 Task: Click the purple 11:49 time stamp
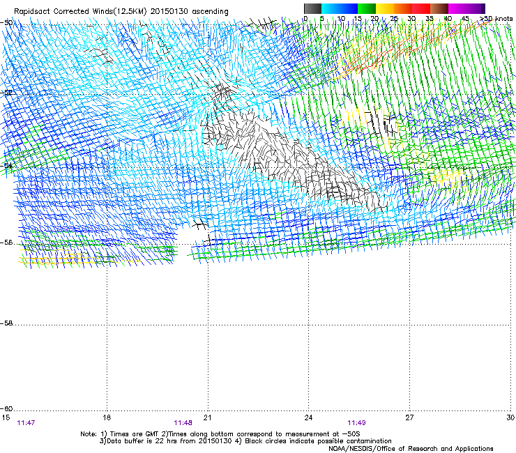pos(356,423)
